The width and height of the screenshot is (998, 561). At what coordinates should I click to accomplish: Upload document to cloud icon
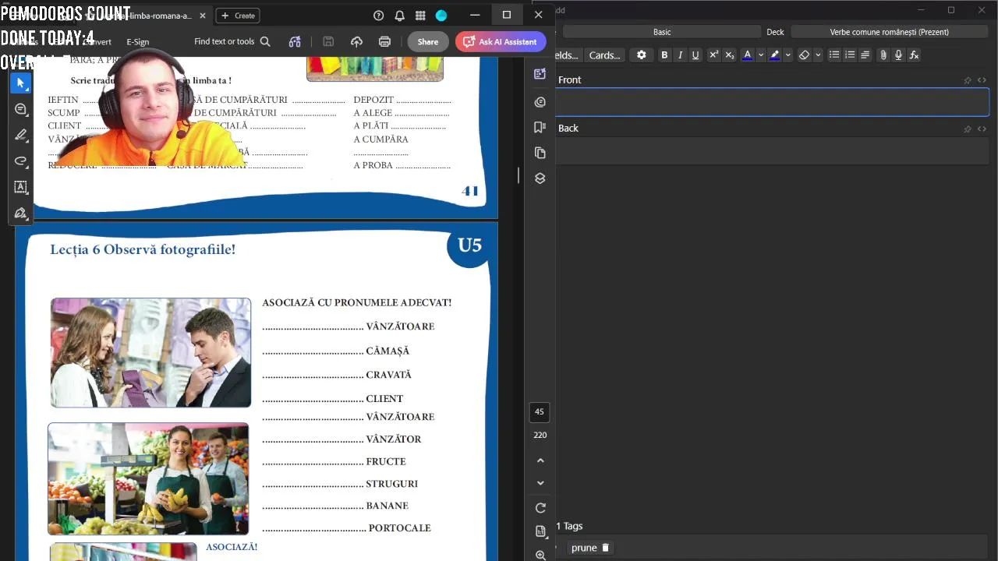click(x=356, y=42)
